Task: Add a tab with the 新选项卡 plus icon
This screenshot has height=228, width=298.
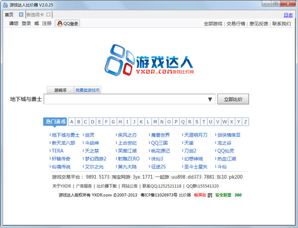Action: point(48,14)
